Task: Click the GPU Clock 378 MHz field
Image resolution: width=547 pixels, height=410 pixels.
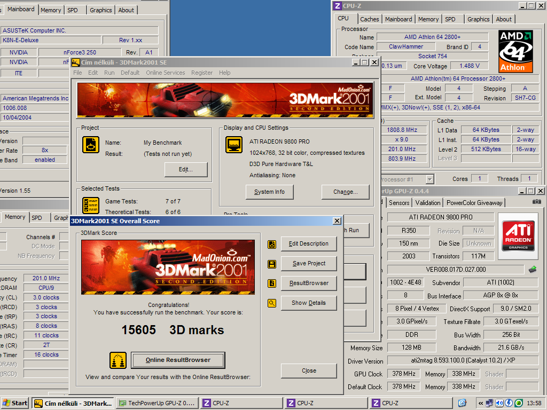Action: click(404, 374)
